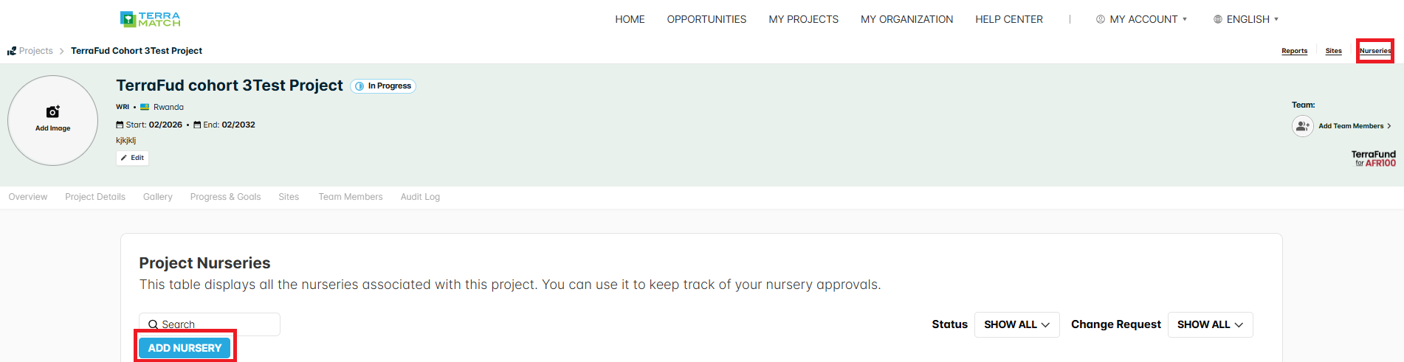Open the Audit Log tab

point(420,197)
